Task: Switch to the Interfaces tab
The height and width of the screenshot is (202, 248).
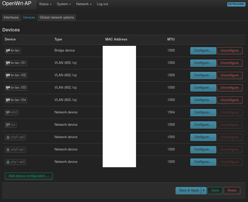Action: (11, 18)
